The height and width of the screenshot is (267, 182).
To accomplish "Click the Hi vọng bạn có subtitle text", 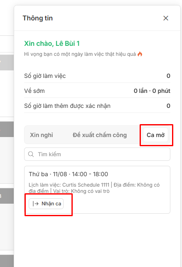I will tap(80, 54).
